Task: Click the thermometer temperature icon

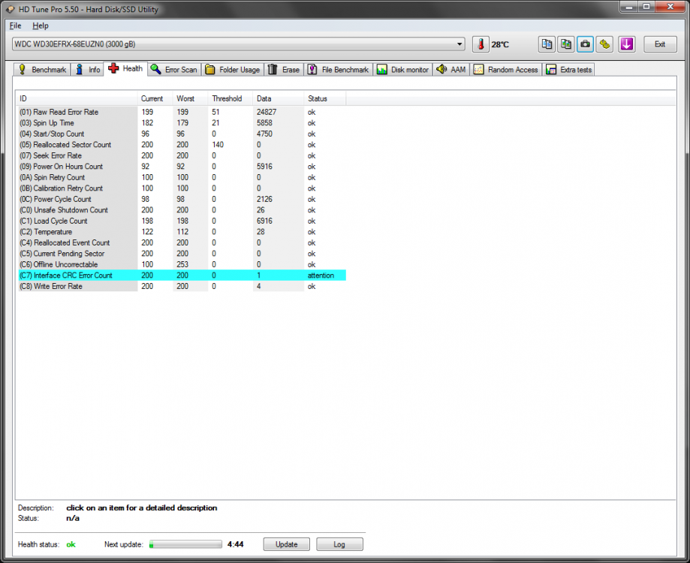Action: pos(481,44)
